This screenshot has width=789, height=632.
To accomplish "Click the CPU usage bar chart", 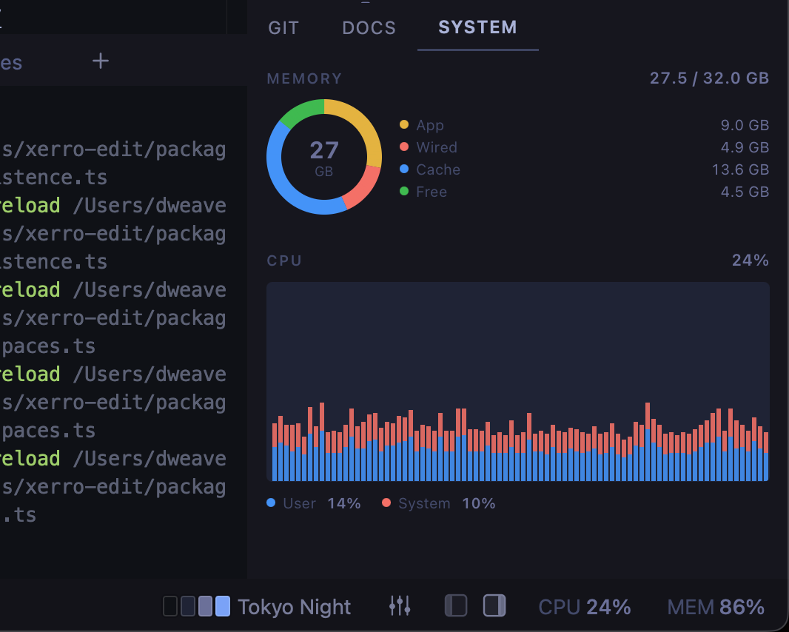I will point(518,382).
